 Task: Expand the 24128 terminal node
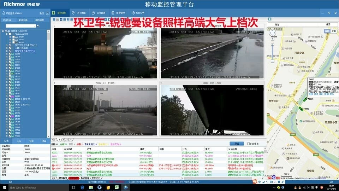[7, 76]
